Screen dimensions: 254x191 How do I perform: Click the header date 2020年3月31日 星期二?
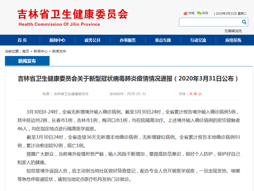pyautogui.click(x=231, y=13)
